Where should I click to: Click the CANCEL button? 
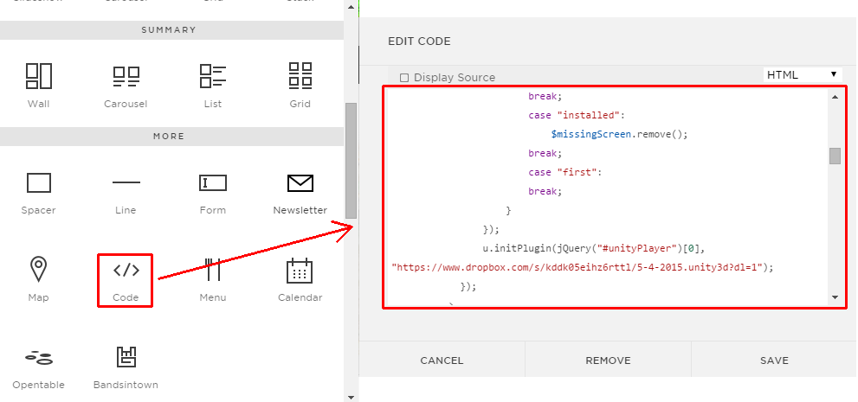(x=442, y=360)
